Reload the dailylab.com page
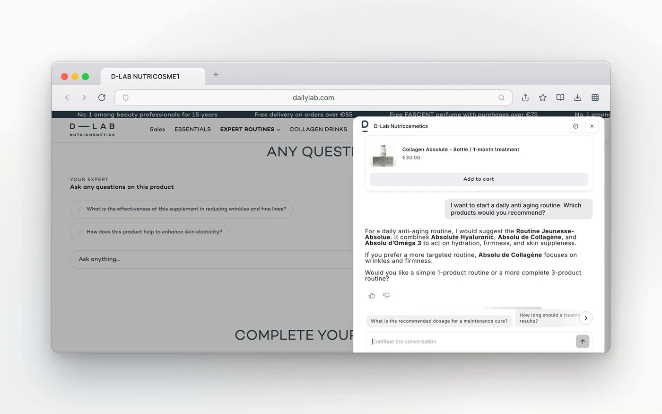Image resolution: width=662 pixels, height=414 pixels. (102, 97)
